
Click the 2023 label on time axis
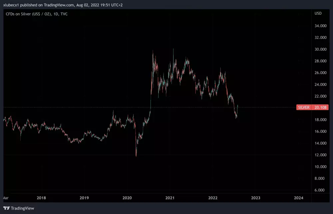point(256,198)
